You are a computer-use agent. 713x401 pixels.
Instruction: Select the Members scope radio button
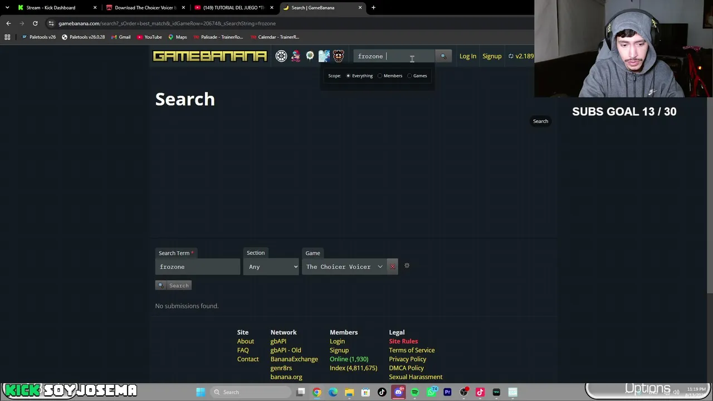pyautogui.click(x=380, y=76)
